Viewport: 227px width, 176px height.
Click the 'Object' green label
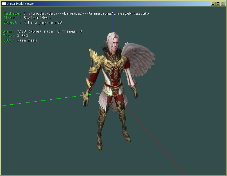pyautogui.click(x=10, y=22)
